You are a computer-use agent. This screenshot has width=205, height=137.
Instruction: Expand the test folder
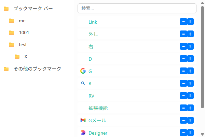coord(23,45)
